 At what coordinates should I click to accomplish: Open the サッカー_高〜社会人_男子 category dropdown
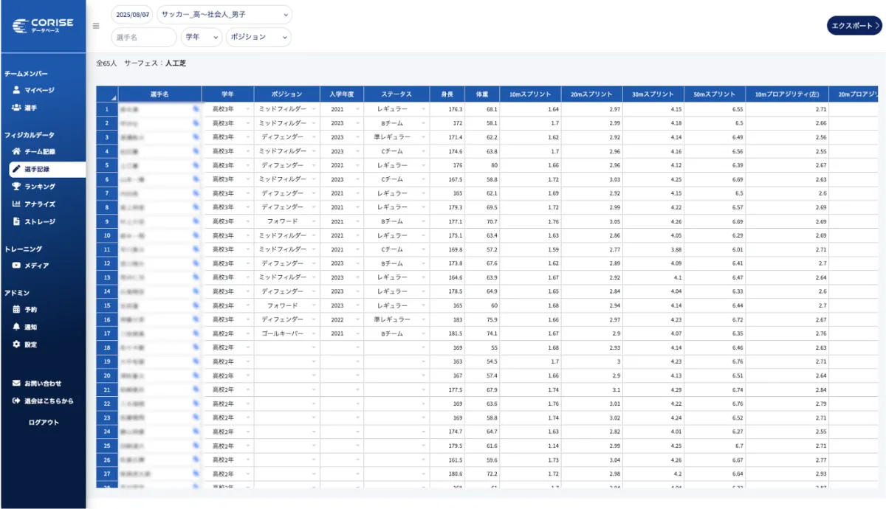click(224, 15)
